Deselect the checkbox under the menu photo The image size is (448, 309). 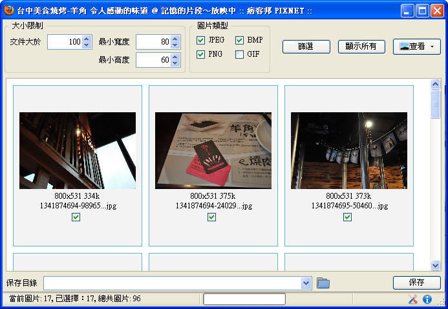[212, 217]
